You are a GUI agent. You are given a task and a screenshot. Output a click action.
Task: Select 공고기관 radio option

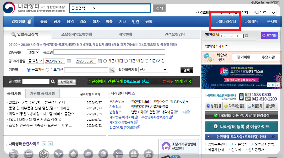point(29,70)
